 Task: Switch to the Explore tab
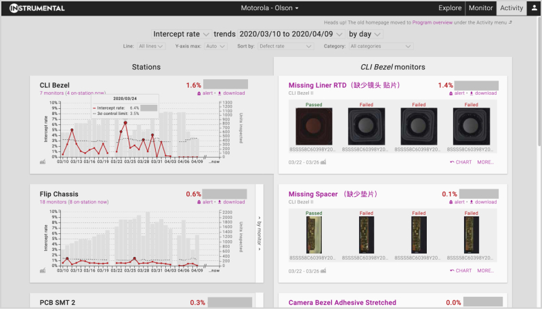(450, 8)
